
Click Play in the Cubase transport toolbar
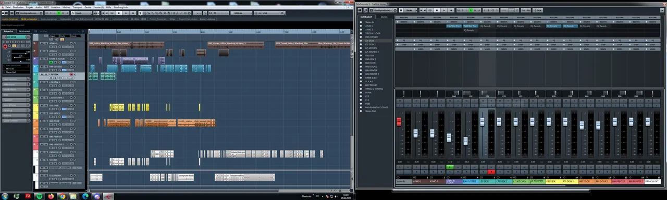[x=126, y=13]
